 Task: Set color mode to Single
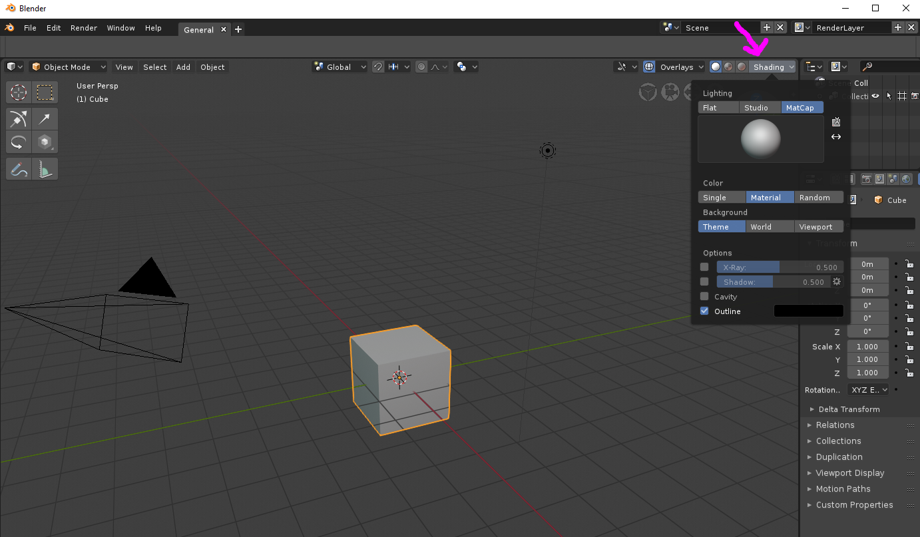pyautogui.click(x=722, y=197)
